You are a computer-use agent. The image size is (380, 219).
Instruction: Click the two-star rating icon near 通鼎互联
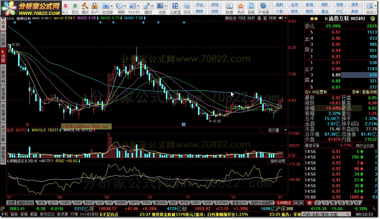[314, 18]
